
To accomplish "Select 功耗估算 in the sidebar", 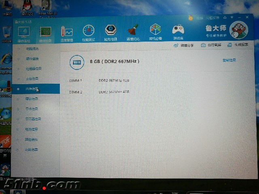I will (32, 150).
